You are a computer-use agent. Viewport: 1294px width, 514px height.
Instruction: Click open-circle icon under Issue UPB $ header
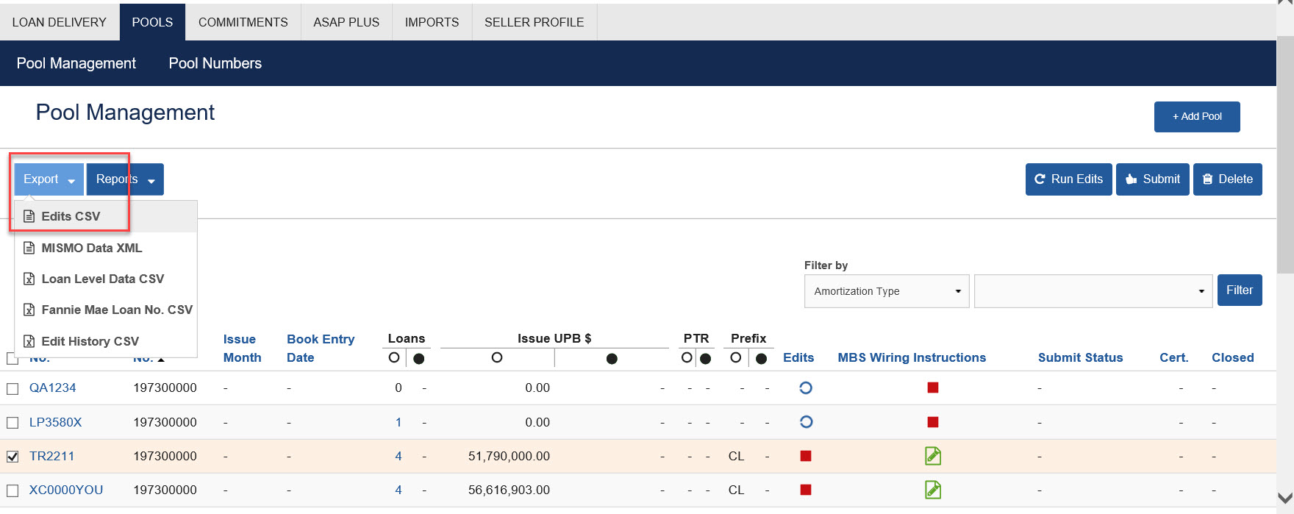[x=497, y=357]
